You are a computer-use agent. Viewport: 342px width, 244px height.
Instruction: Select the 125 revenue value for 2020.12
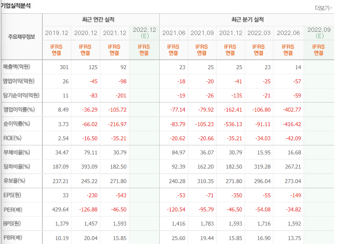click(x=93, y=67)
